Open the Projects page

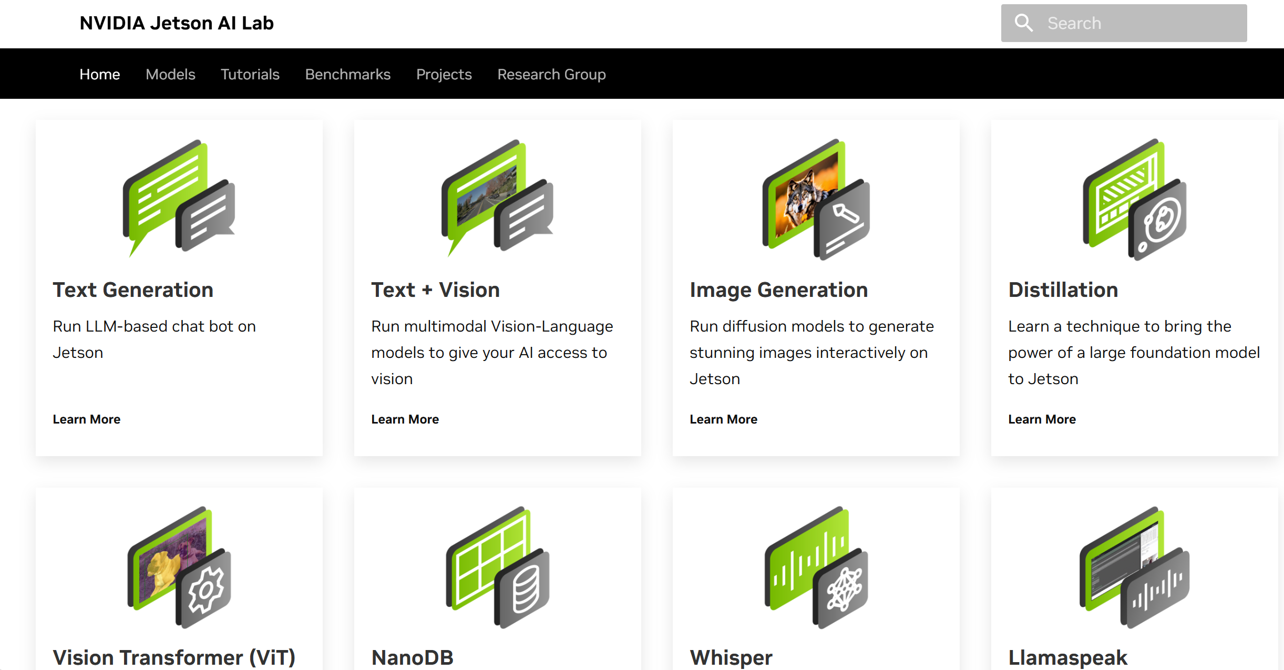(444, 74)
